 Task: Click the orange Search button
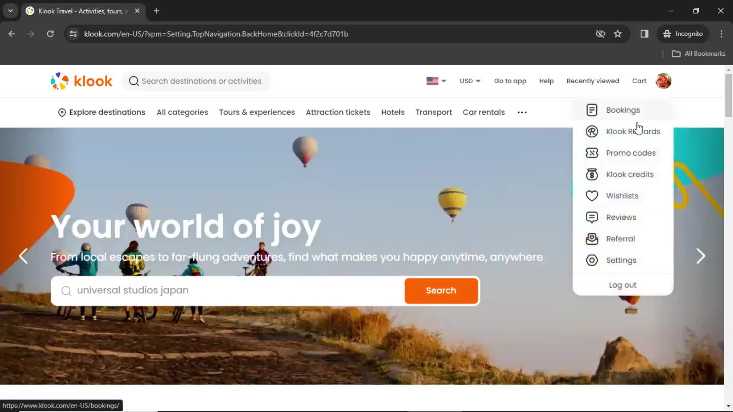[441, 290]
